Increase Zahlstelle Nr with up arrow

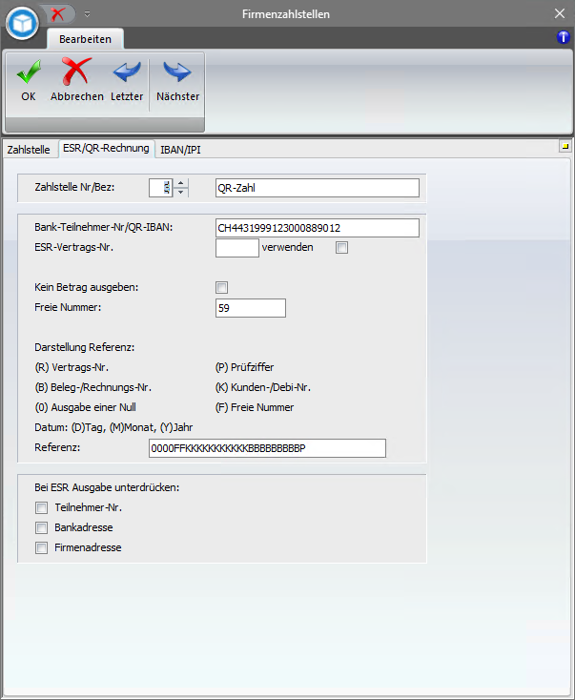[x=181, y=182]
